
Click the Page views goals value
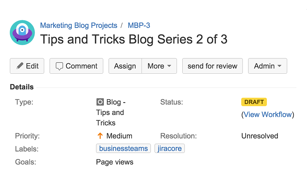[x=115, y=162]
